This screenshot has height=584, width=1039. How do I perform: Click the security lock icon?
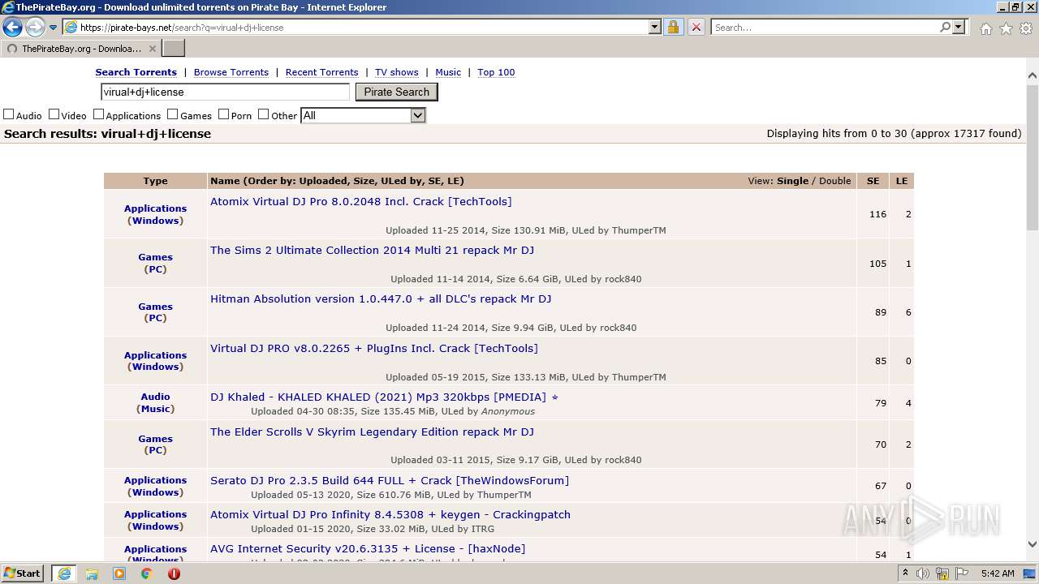pos(673,27)
